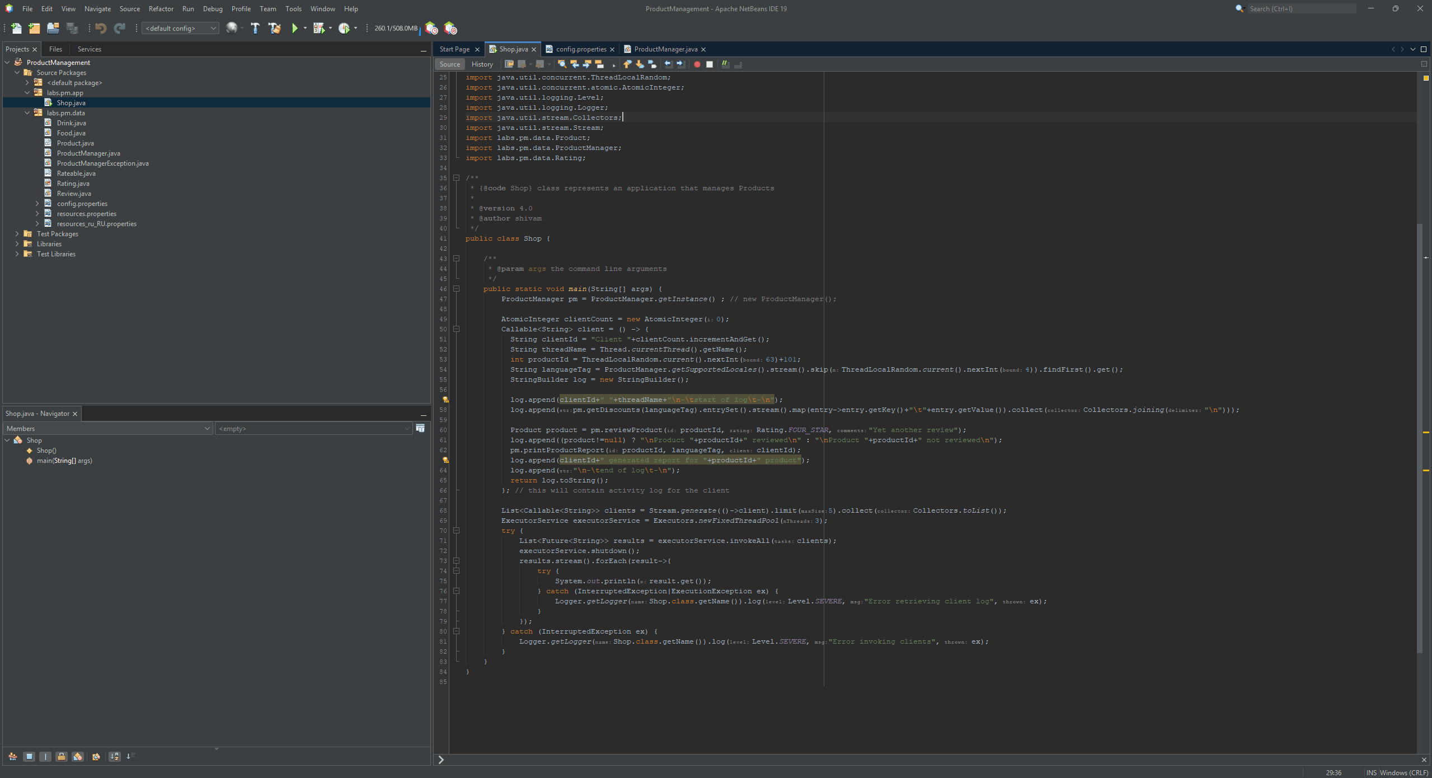Viewport: 1432px width, 778px height.
Task: Click the New Project toolbar icon
Action: 34,28
